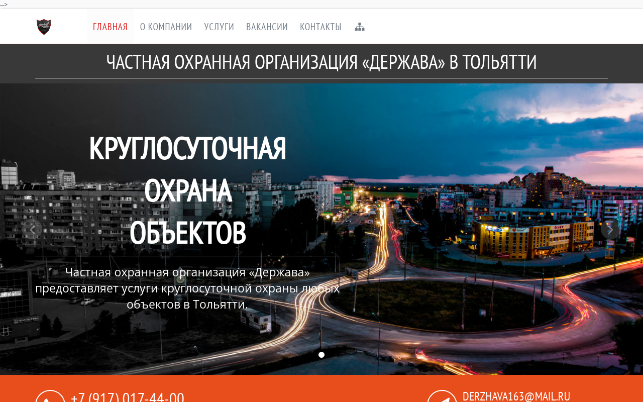Click the orange contact bar background
This screenshot has width=643, height=402.
click(301, 389)
